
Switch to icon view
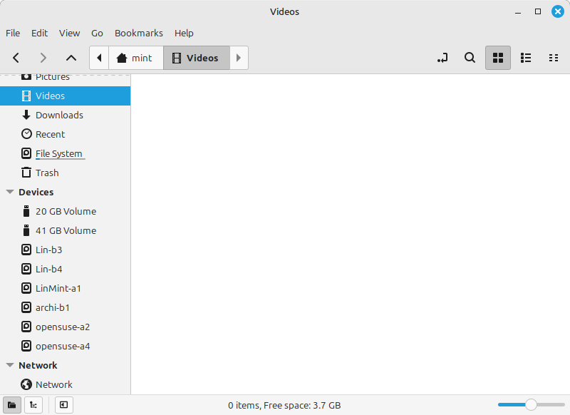(498, 58)
